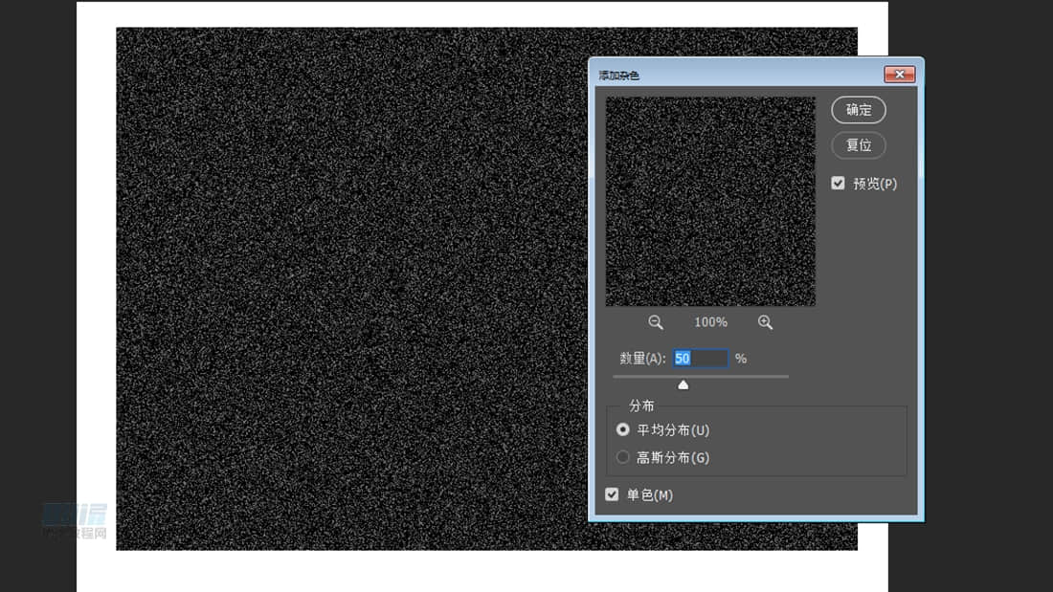Click the 确定 button
This screenshot has width=1053, height=592.
click(x=859, y=110)
